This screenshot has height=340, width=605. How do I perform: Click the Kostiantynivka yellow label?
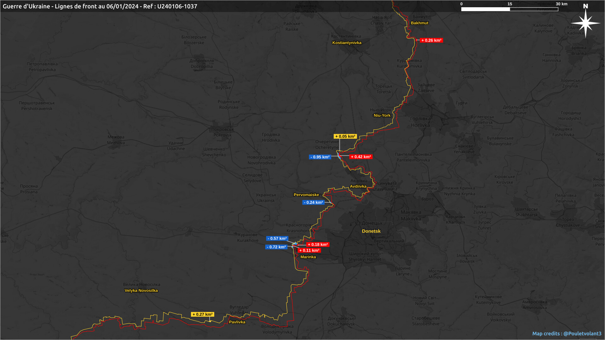347,43
